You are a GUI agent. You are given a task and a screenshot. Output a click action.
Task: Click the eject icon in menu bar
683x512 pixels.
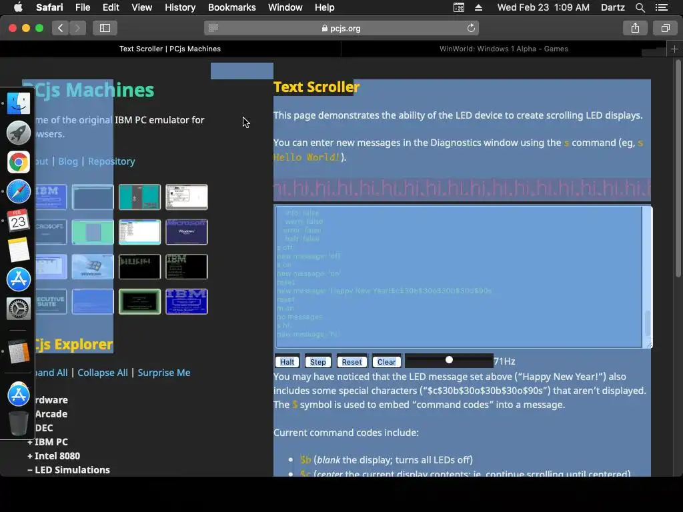click(x=478, y=7)
